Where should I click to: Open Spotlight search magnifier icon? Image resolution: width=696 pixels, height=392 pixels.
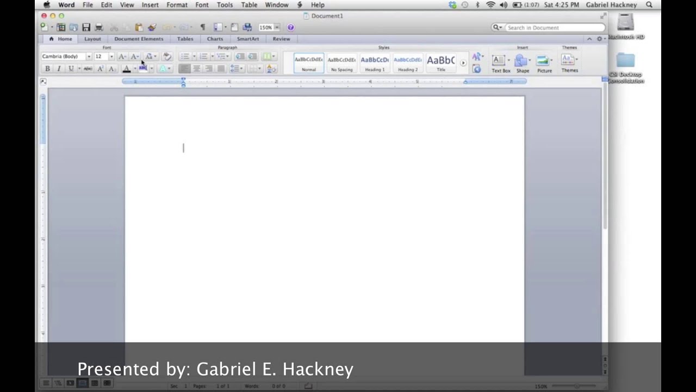pos(649,5)
